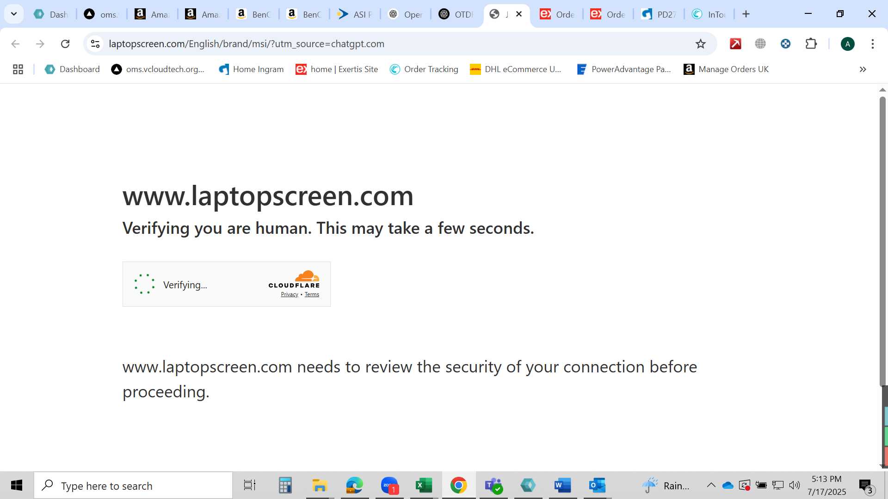Image resolution: width=888 pixels, height=499 pixels.
Task: Bookmark this page with the star icon
Action: point(701,44)
